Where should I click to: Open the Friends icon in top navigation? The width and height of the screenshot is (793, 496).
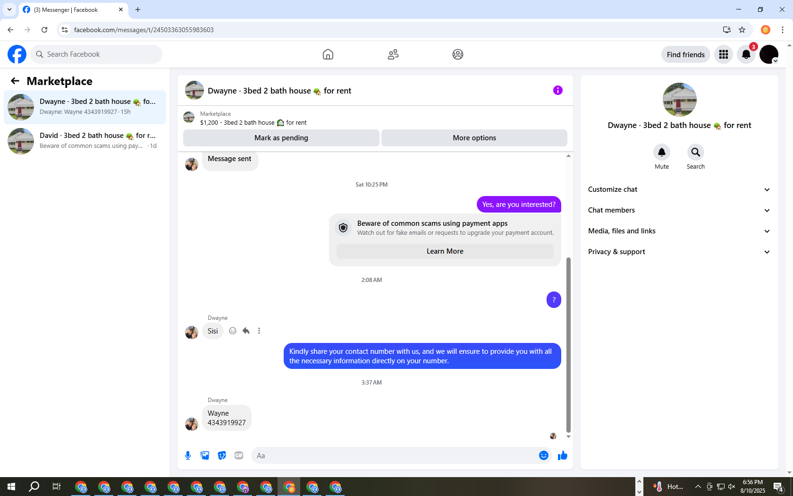pos(393,54)
